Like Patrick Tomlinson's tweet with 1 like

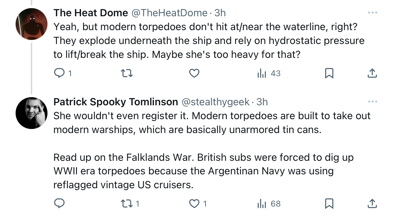point(198,203)
